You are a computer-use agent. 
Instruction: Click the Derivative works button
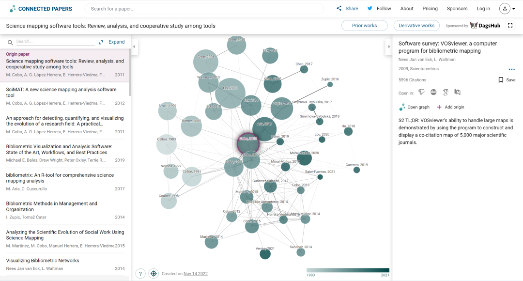(x=416, y=25)
